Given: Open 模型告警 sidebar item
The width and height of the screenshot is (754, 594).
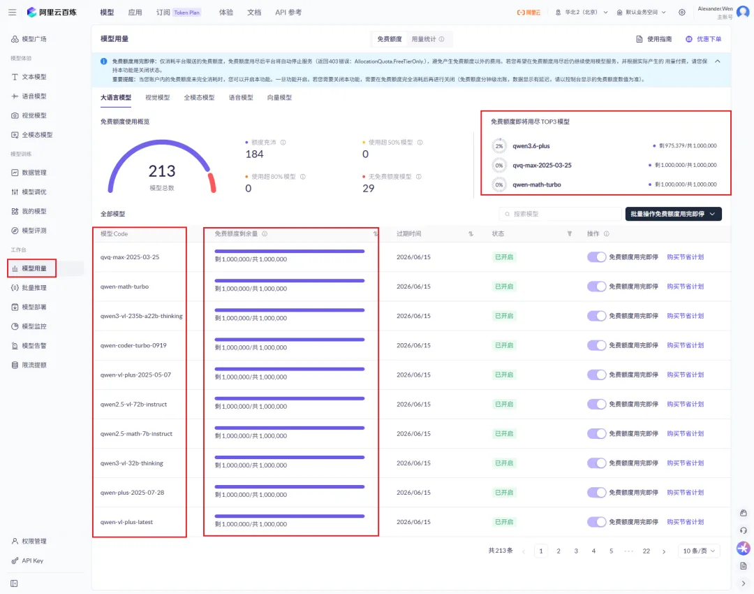Looking at the screenshot, I should point(29,346).
